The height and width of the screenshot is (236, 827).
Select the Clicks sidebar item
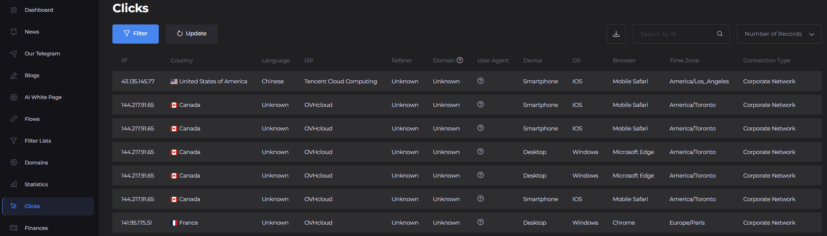click(32, 206)
